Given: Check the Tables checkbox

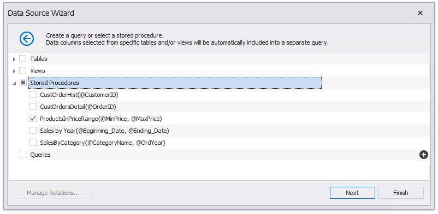Looking at the screenshot, I should click(23, 59).
